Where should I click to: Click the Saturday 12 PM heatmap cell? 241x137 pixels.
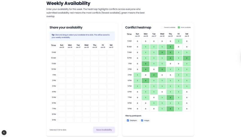(187, 58)
